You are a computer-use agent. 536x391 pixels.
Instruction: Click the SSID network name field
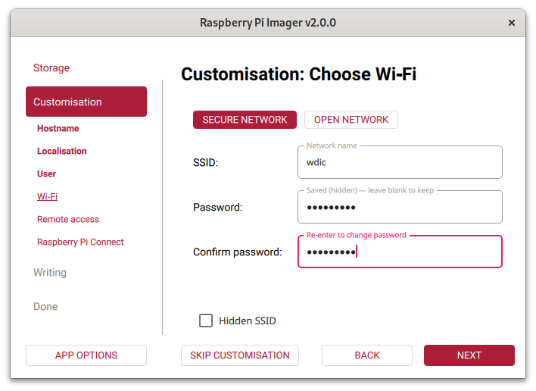pos(400,162)
